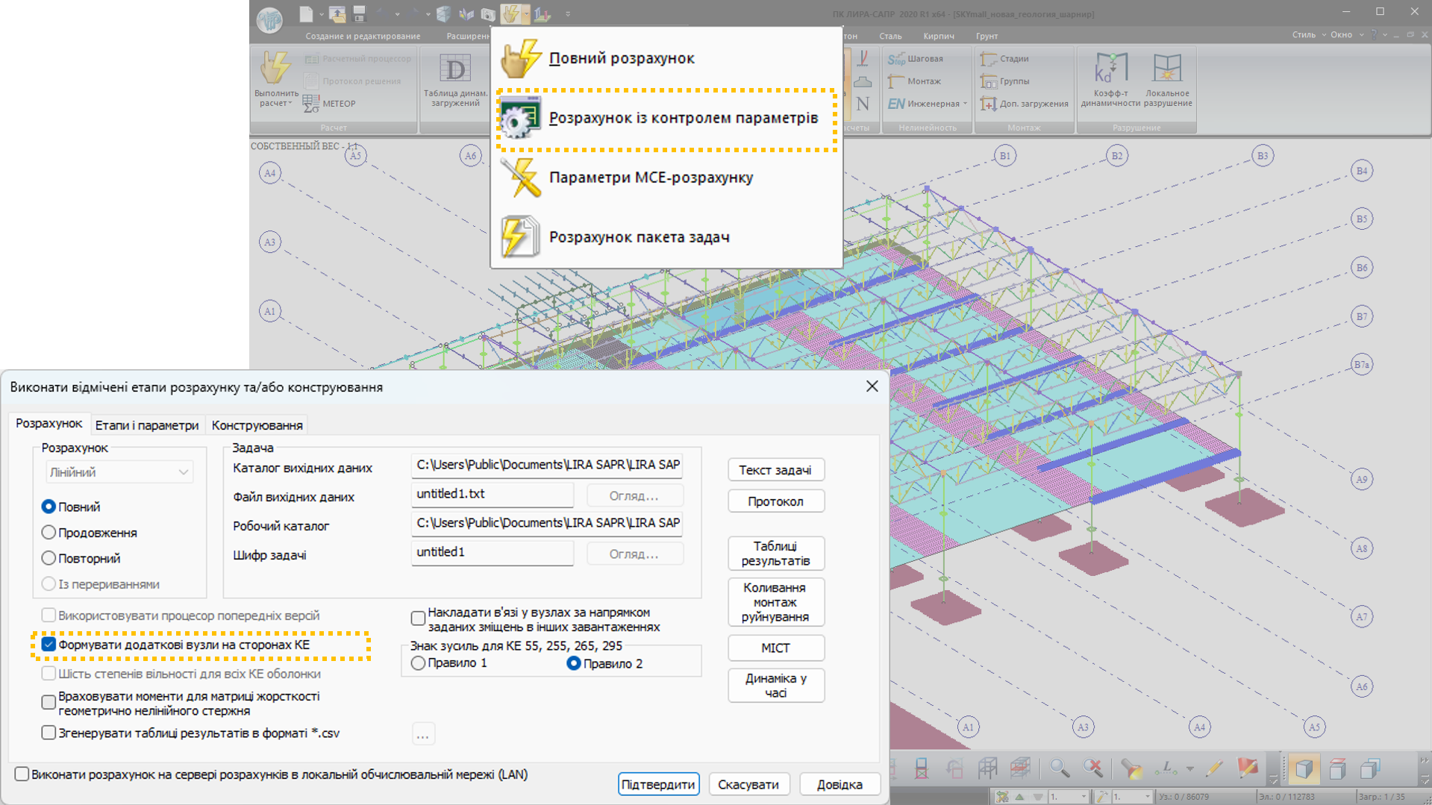Uncheck Формувати додаткові вузли на сторонах КЕ
The height and width of the screenshot is (805, 1432).
[x=49, y=645]
